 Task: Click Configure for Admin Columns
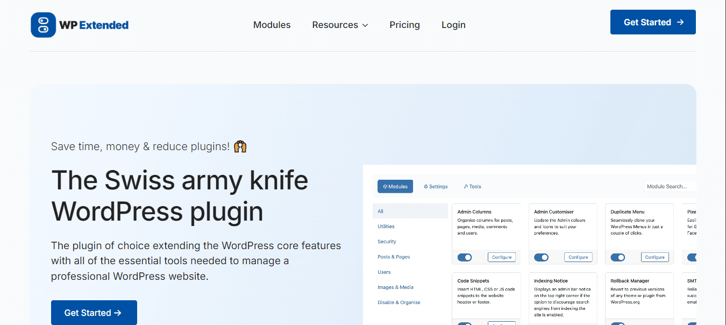pyautogui.click(x=502, y=257)
